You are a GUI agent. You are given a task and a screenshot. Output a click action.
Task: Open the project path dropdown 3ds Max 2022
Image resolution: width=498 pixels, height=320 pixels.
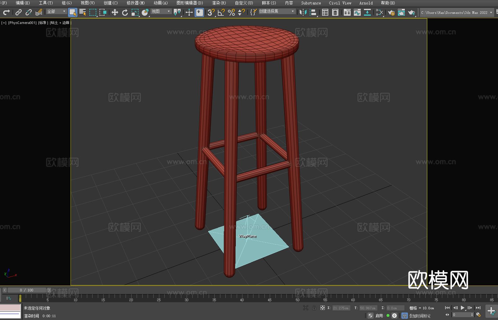pyautogui.click(x=457, y=13)
